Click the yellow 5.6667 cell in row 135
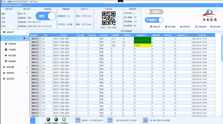 [142, 45]
